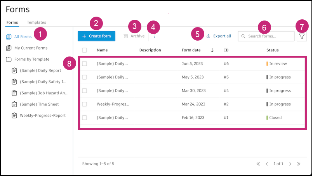The image size is (313, 176).
Task: Go to the last page of results
Action: (x=299, y=164)
